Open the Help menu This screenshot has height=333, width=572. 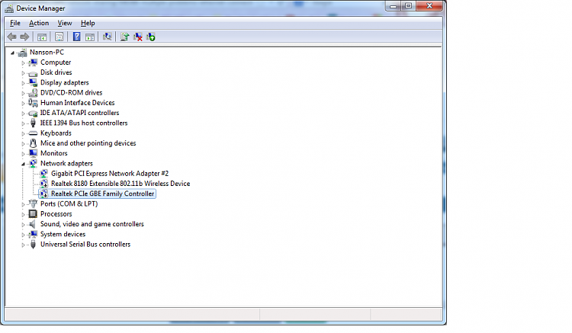tap(88, 23)
